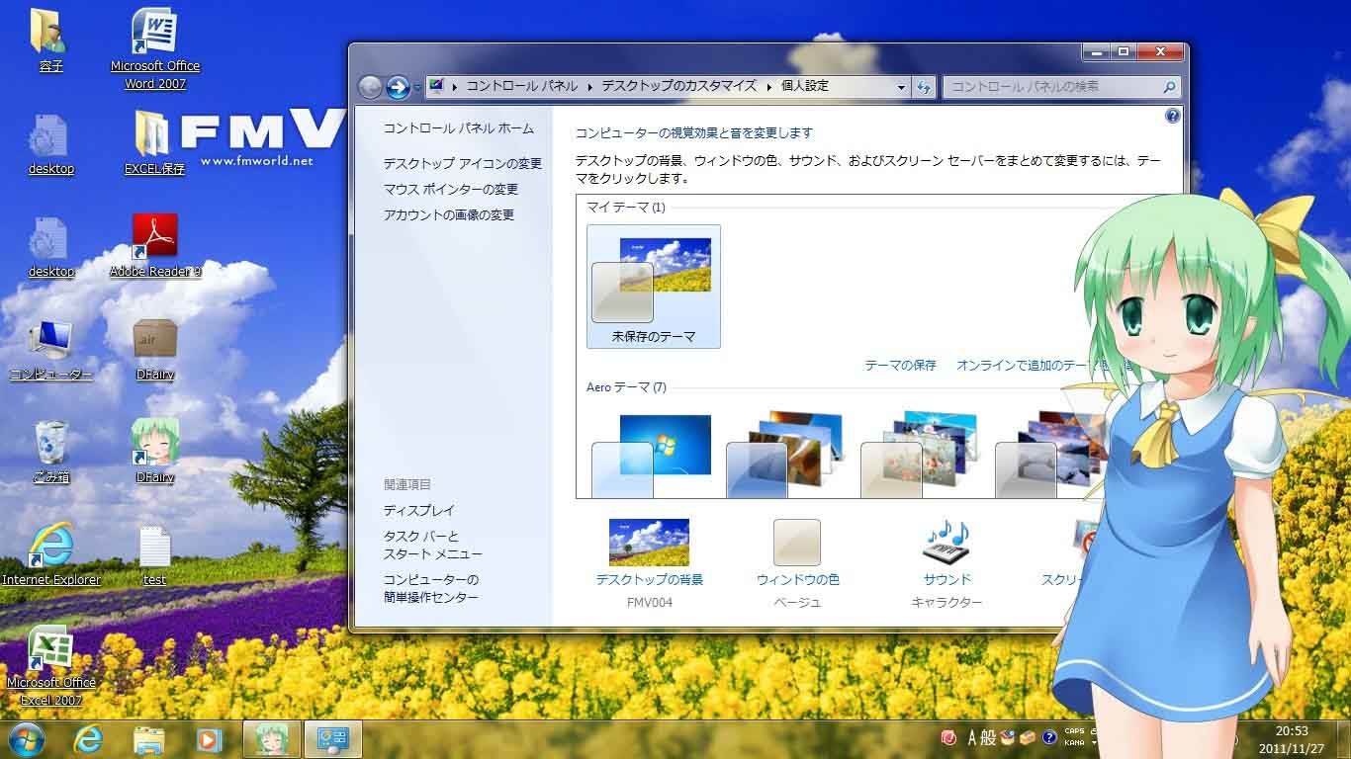This screenshot has width=1351, height=759.
Task: Open Microsoft Office Excel 2007 shortcut
Action: click(x=50, y=650)
